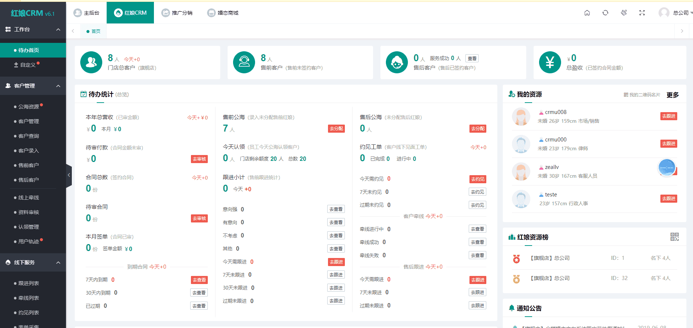Switch to 主后台 top tab
Viewport: 693px width, 328px height.
[86, 13]
